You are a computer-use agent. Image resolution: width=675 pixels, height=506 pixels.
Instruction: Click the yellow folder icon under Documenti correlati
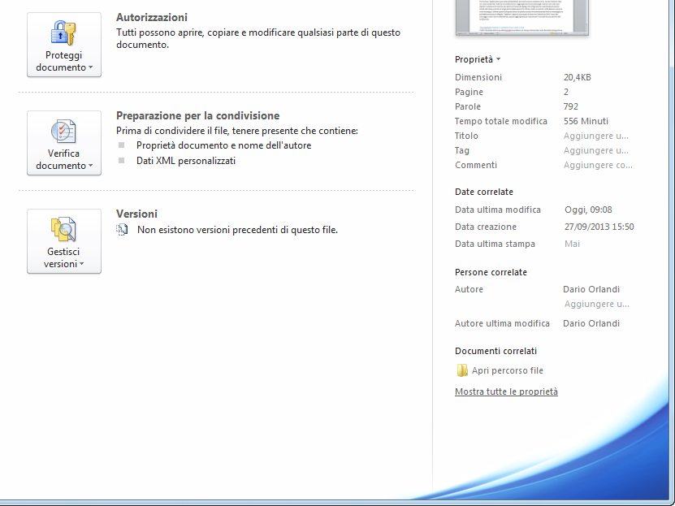coord(461,370)
